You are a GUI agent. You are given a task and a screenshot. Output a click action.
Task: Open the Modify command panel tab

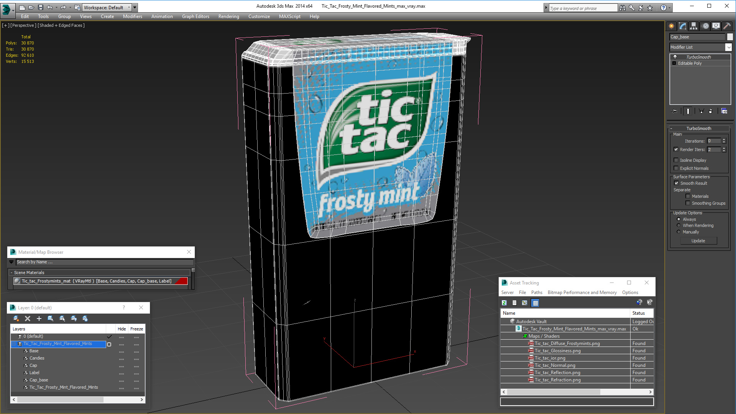click(x=683, y=26)
